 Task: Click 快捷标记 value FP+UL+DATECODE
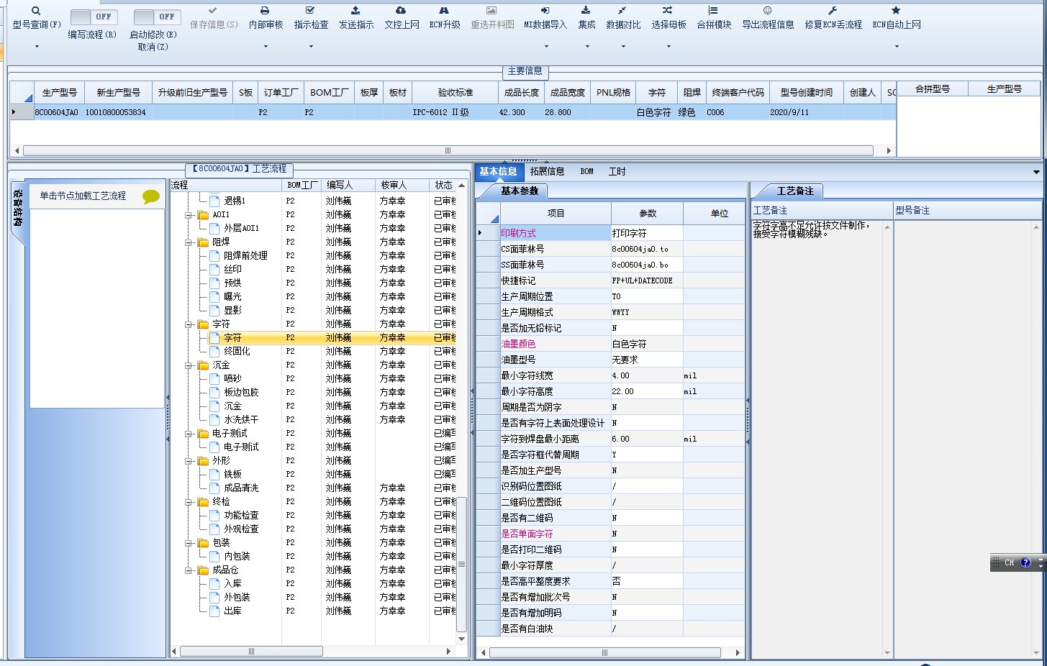pos(647,280)
